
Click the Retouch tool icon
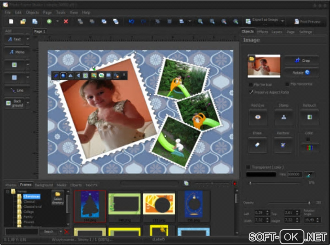pyautogui.click(x=310, y=117)
